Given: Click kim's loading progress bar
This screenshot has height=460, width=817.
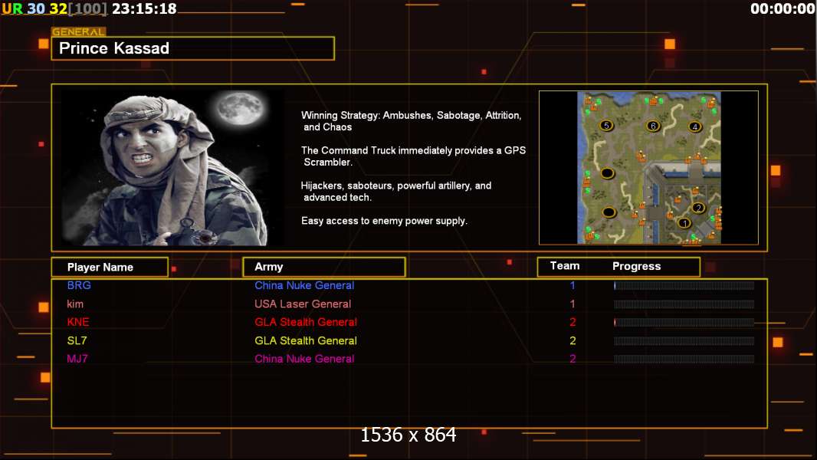Looking at the screenshot, I should (x=684, y=304).
